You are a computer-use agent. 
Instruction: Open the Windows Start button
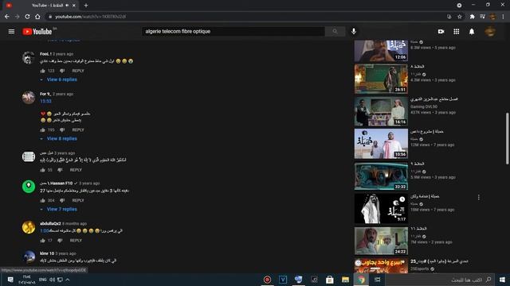[x=502, y=280]
